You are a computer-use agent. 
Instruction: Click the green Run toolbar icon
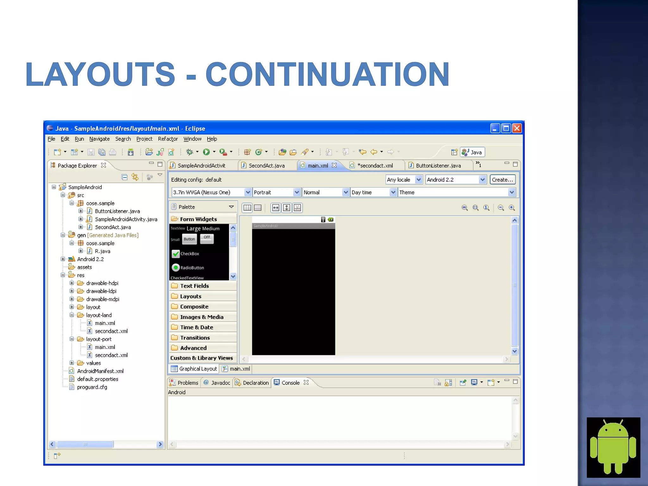(206, 152)
